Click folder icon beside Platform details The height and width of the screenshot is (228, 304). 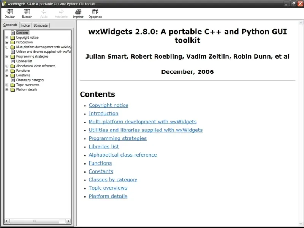pos(13,90)
